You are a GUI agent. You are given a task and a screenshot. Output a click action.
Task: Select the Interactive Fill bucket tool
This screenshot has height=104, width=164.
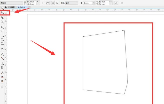click(x=2, y=77)
